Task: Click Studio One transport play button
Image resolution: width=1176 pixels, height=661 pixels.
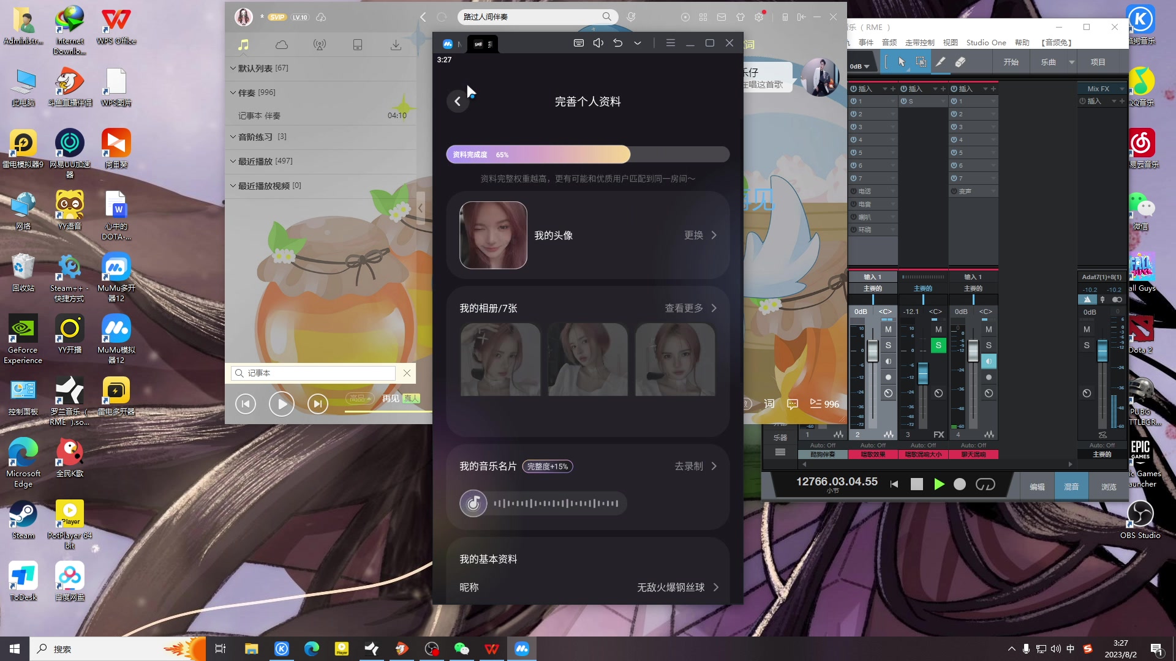Action: [939, 484]
